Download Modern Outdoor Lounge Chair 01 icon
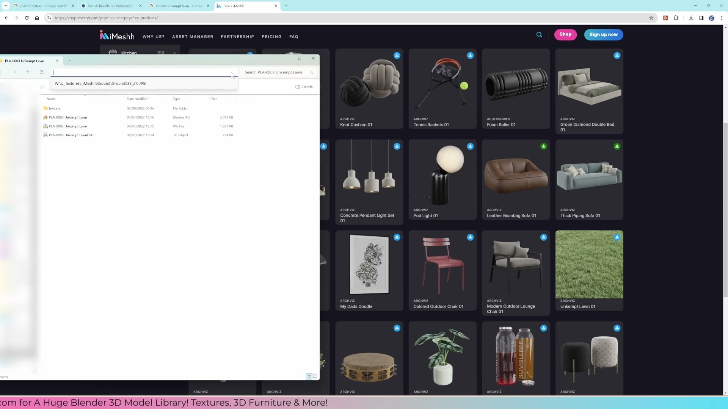 (544, 237)
